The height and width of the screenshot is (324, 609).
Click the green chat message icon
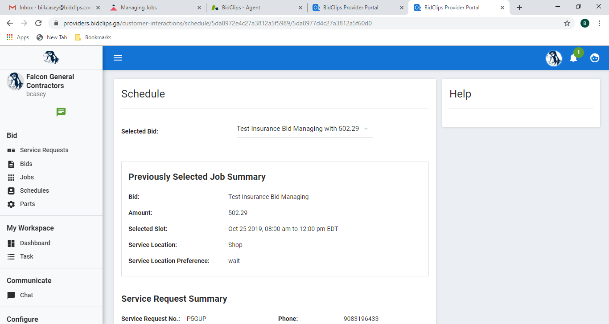[x=61, y=112]
